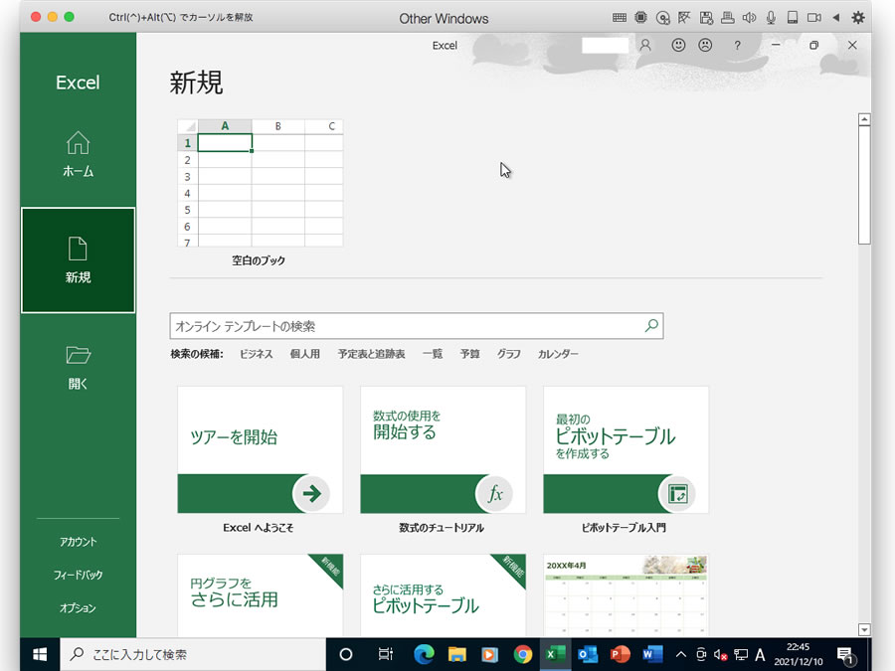This screenshot has height=671, width=895.
Task: Open File Explorer from taskbar
Action: tap(456, 654)
